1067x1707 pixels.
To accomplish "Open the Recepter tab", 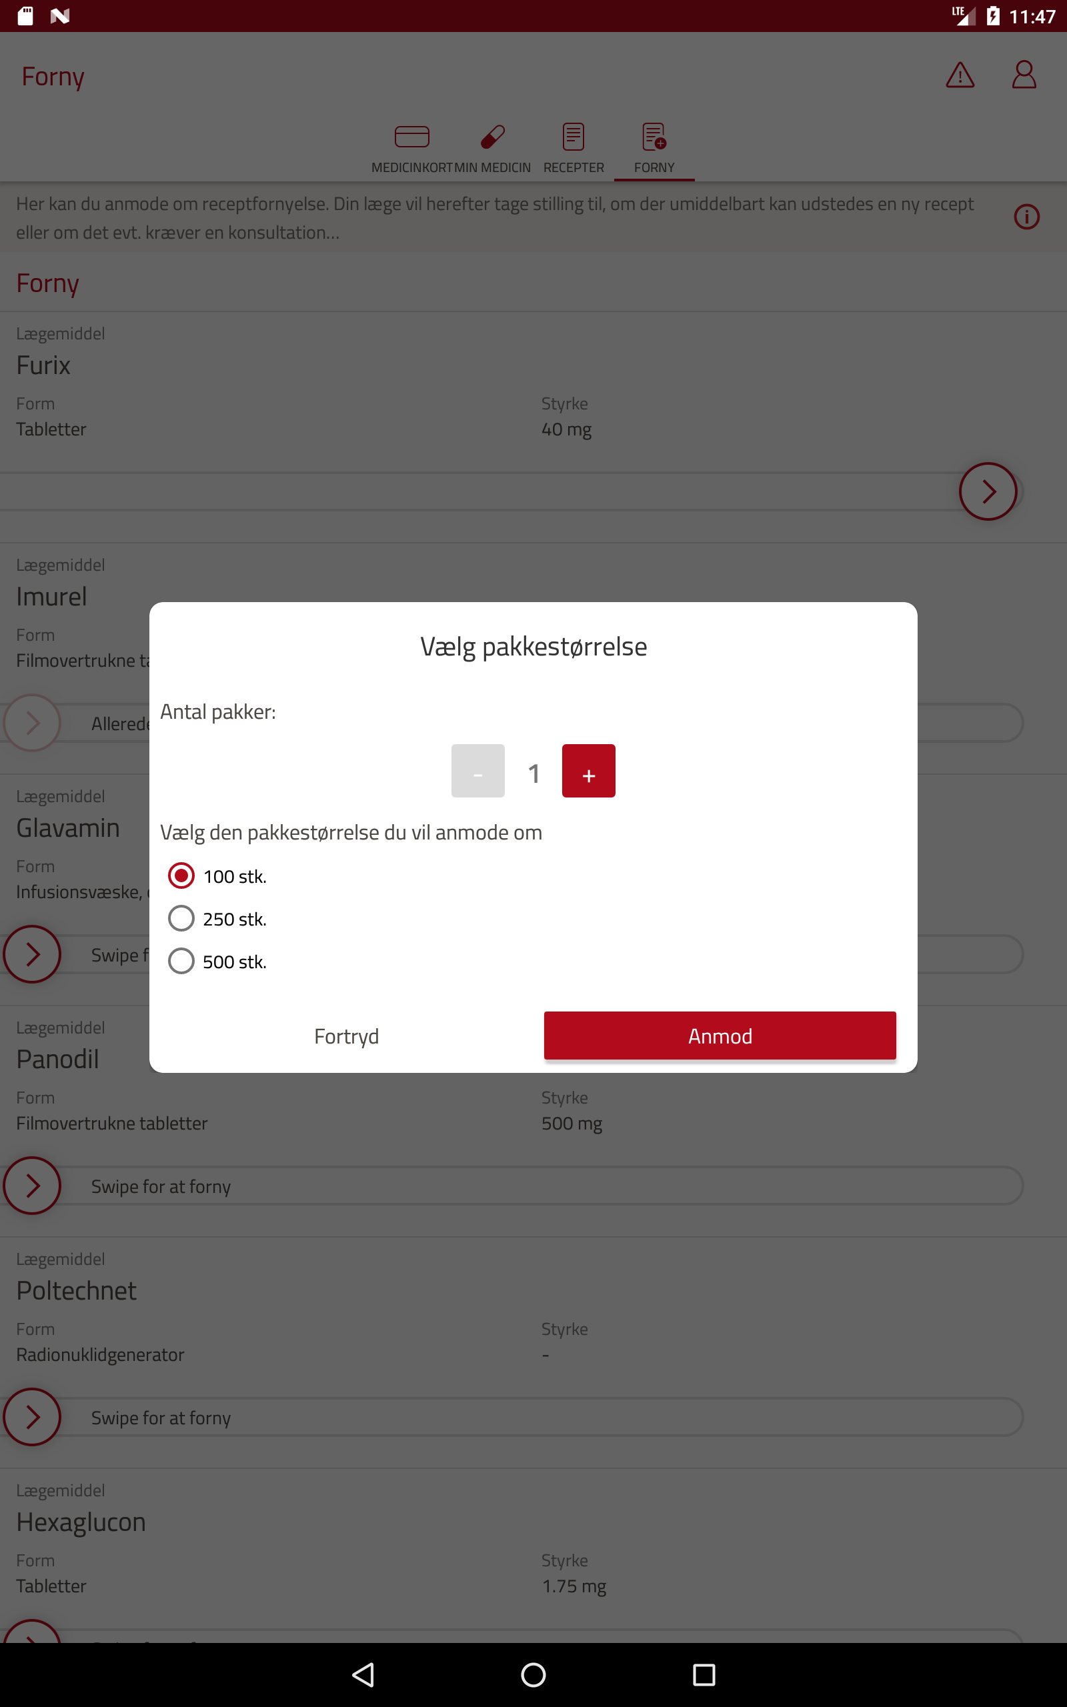I will [x=574, y=148].
